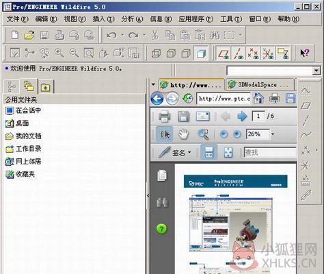
Task: Go back in the embedded browser
Action: click(x=157, y=99)
